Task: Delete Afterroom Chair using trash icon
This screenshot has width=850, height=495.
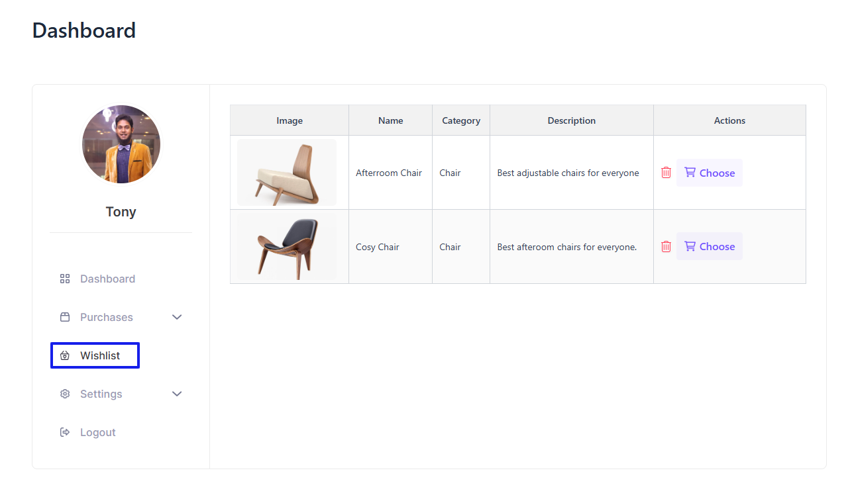Action: tap(666, 173)
